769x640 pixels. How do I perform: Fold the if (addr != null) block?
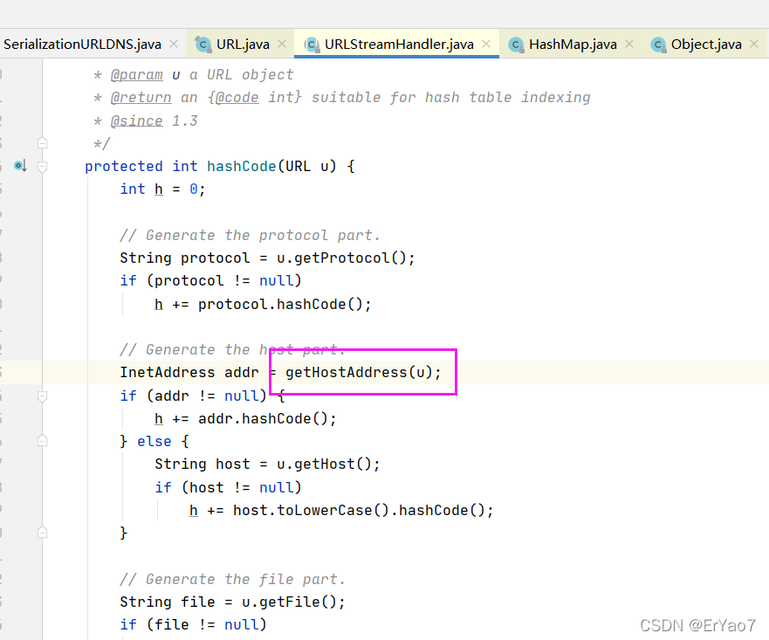click(x=42, y=395)
